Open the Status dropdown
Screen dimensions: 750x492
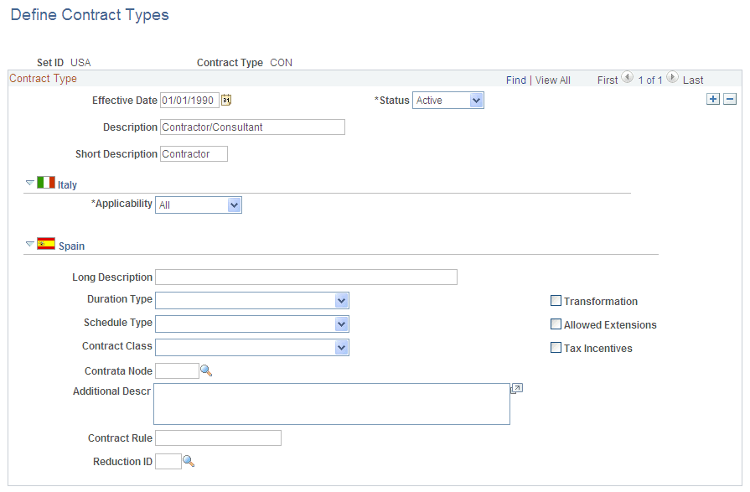click(x=448, y=100)
